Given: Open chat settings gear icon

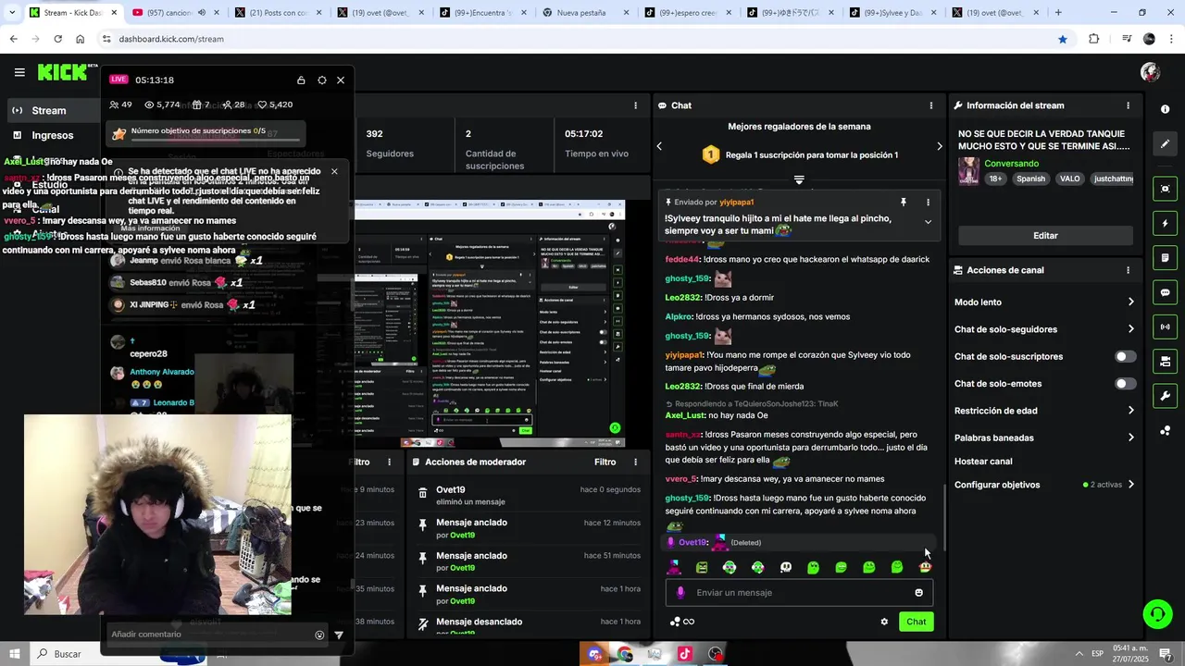Looking at the screenshot, I should point(884,622).
